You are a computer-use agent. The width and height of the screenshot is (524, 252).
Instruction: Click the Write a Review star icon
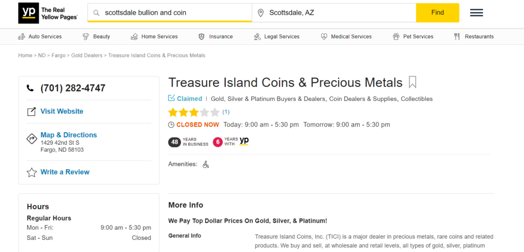pyautogui.click(x=31, y=172)
